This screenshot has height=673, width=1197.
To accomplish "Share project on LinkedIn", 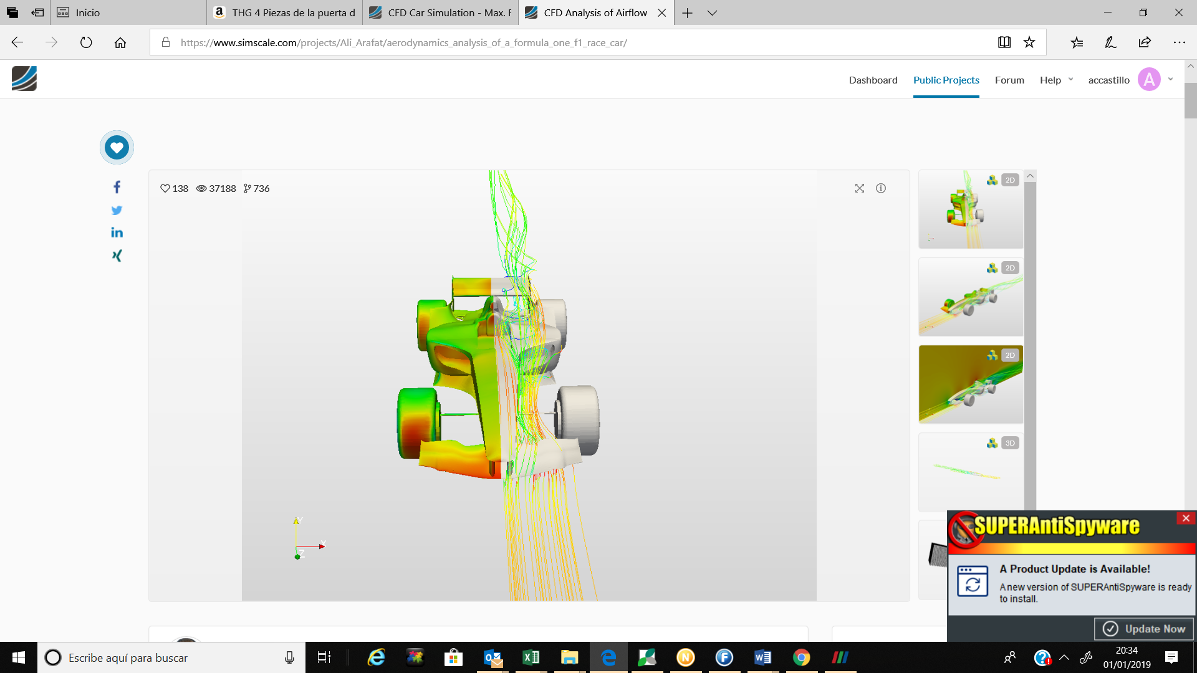I will [117, 232].
